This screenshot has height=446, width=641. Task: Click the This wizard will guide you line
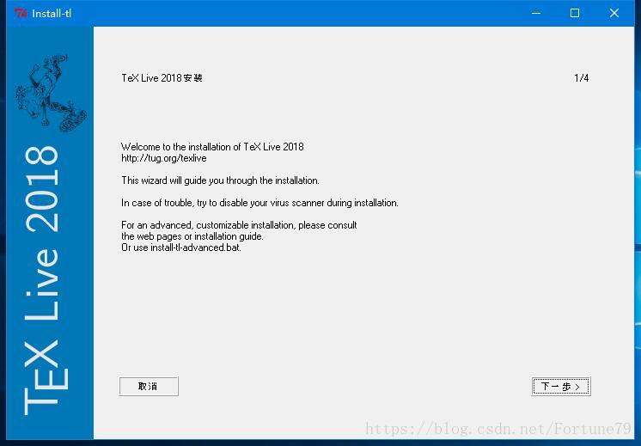coord(220,180)
